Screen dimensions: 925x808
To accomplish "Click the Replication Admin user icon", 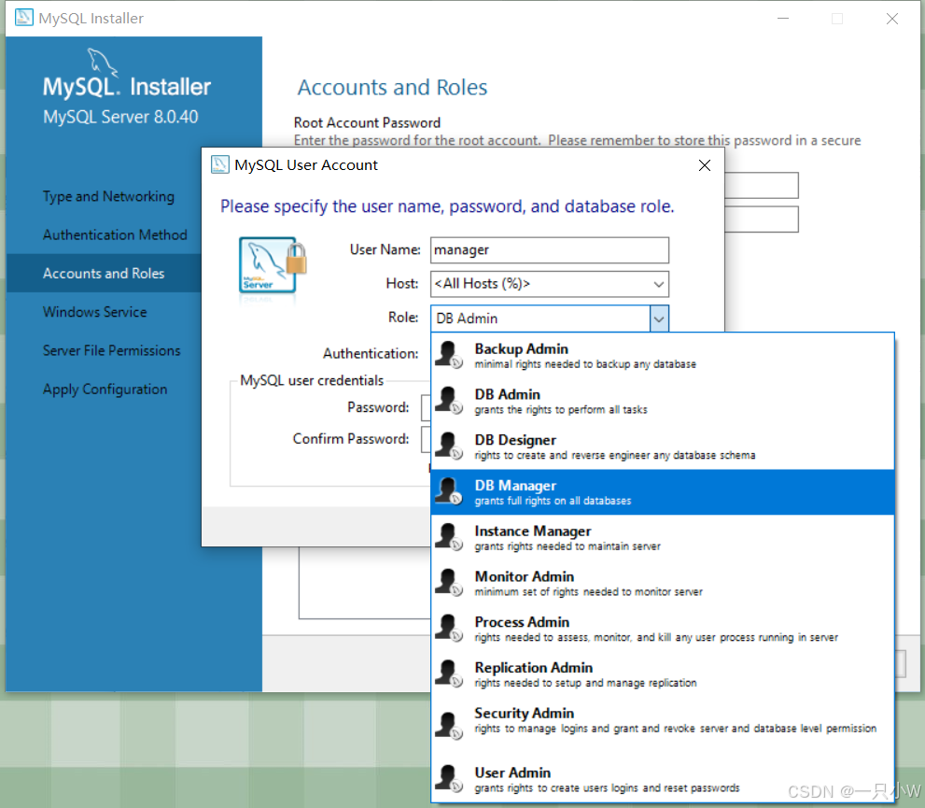I will coord(449,673).
